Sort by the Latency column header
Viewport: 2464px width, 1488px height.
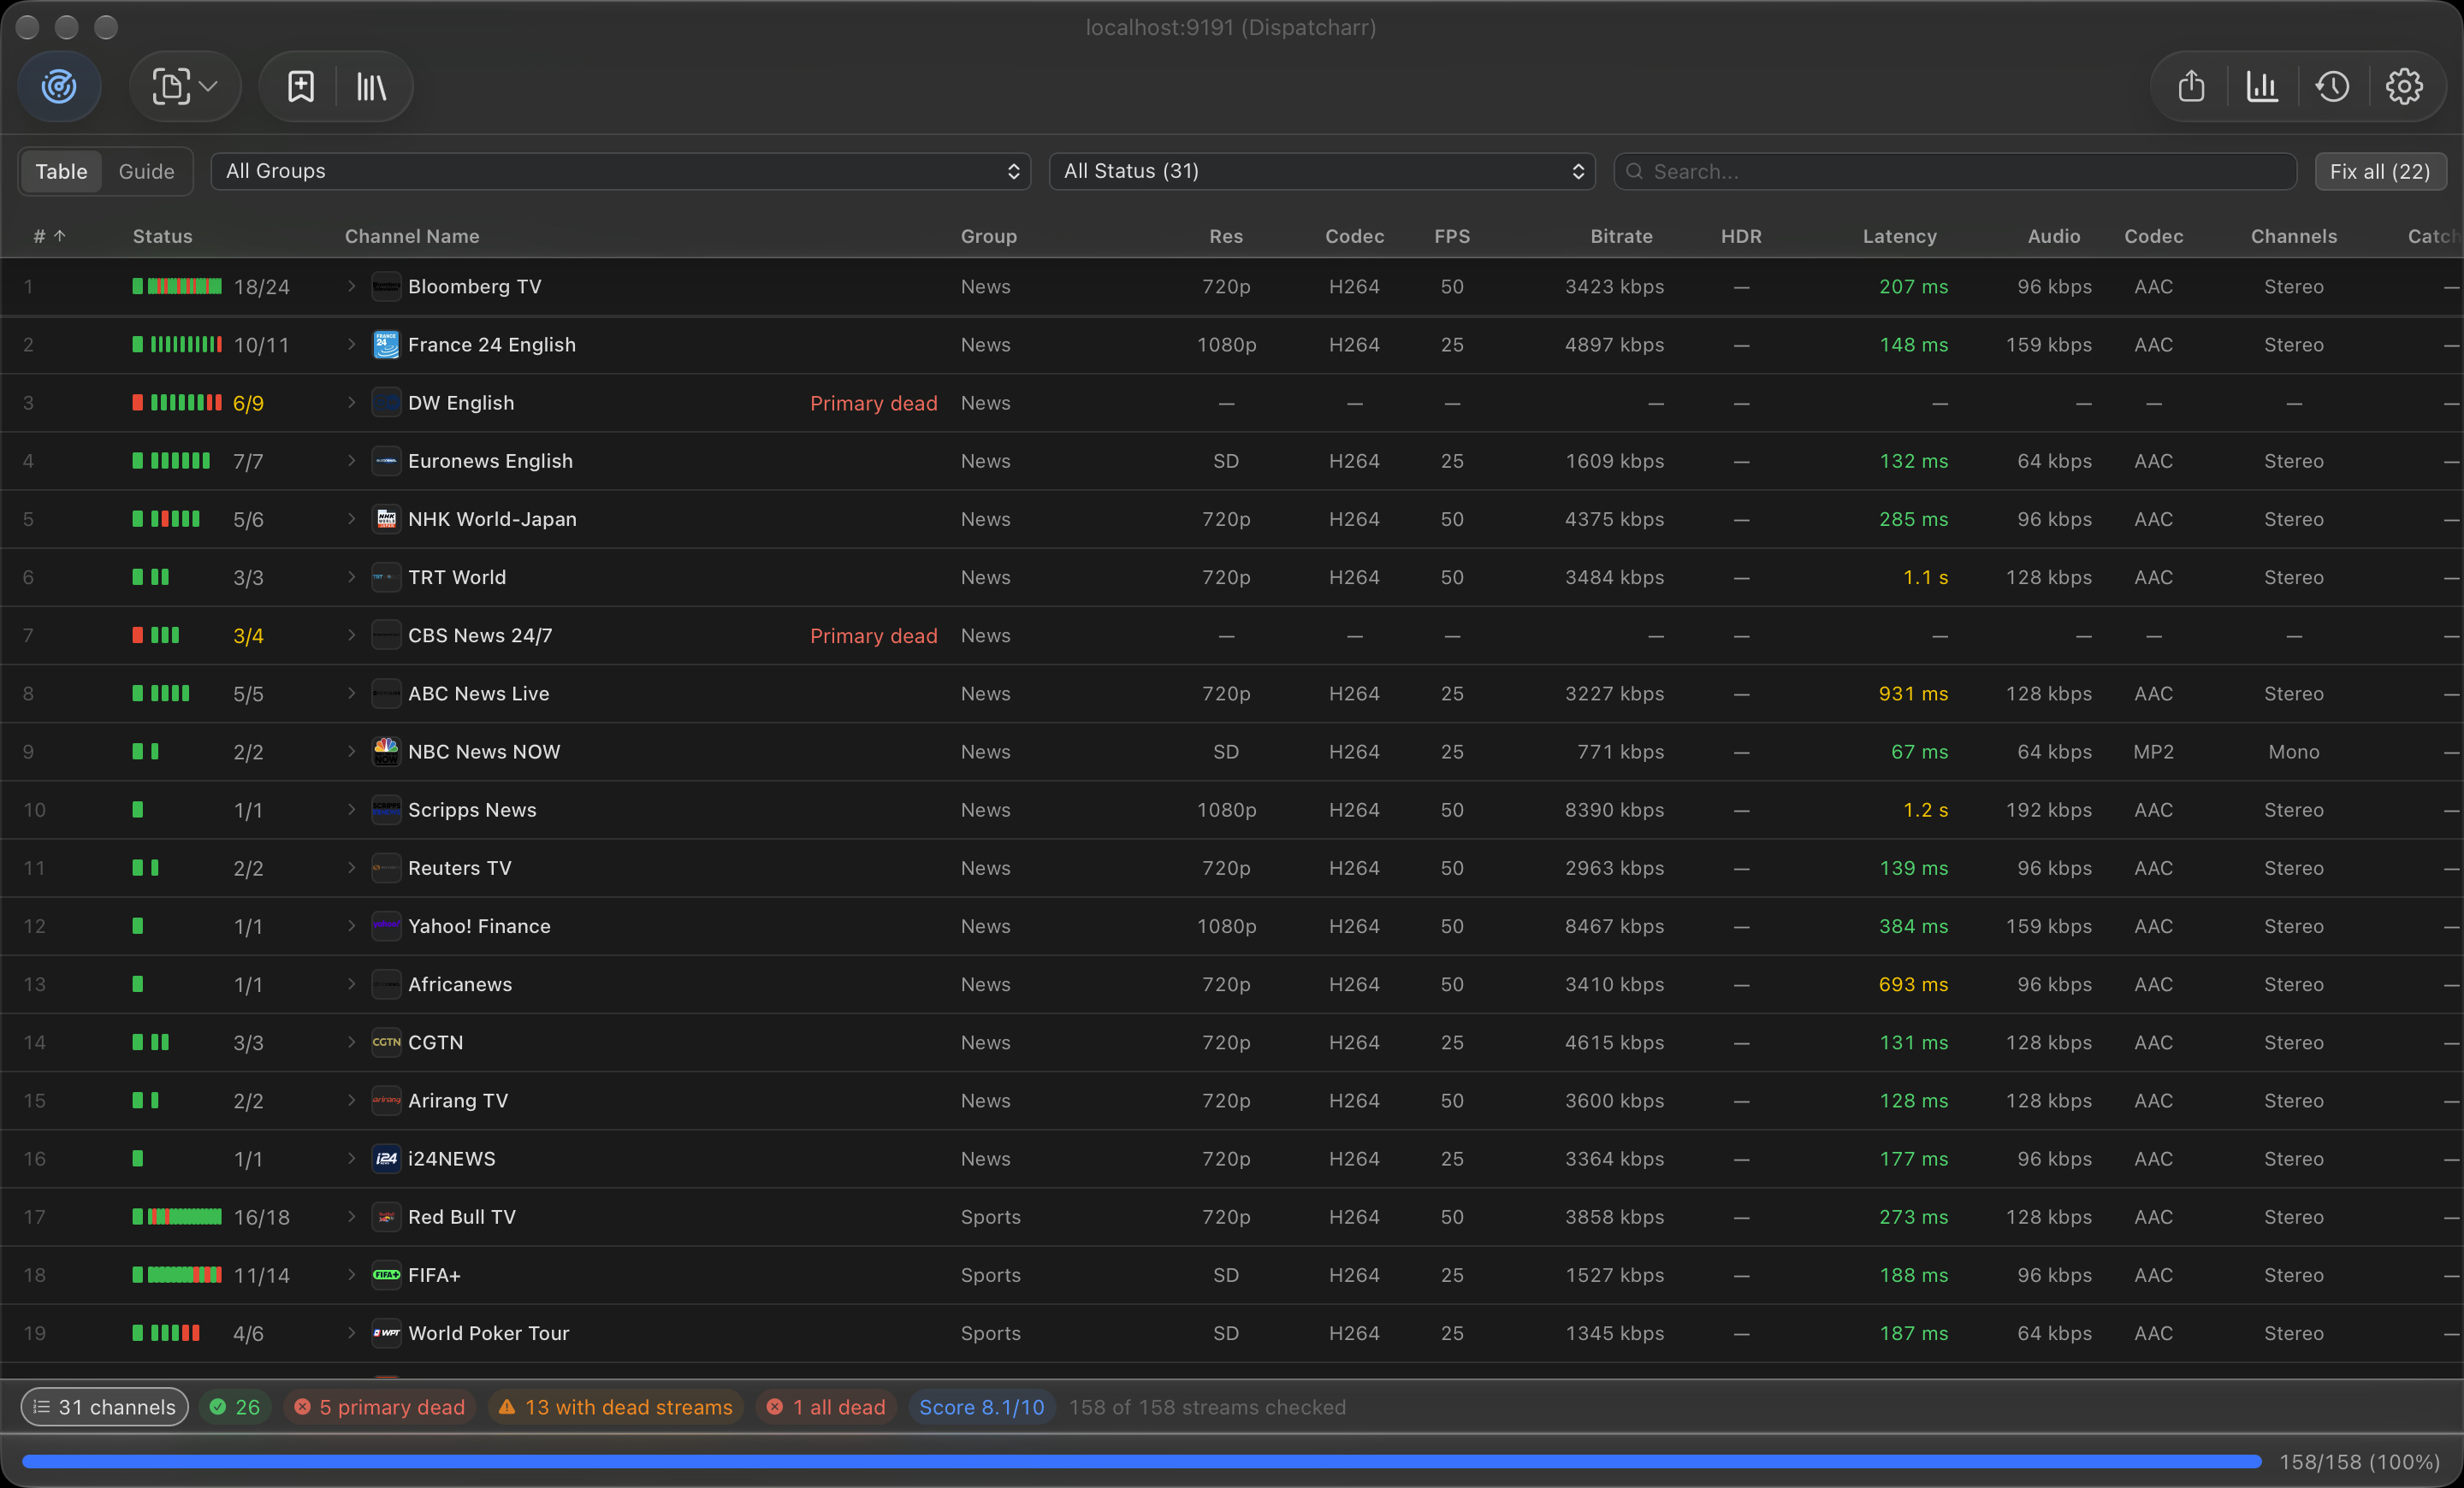1899,236
